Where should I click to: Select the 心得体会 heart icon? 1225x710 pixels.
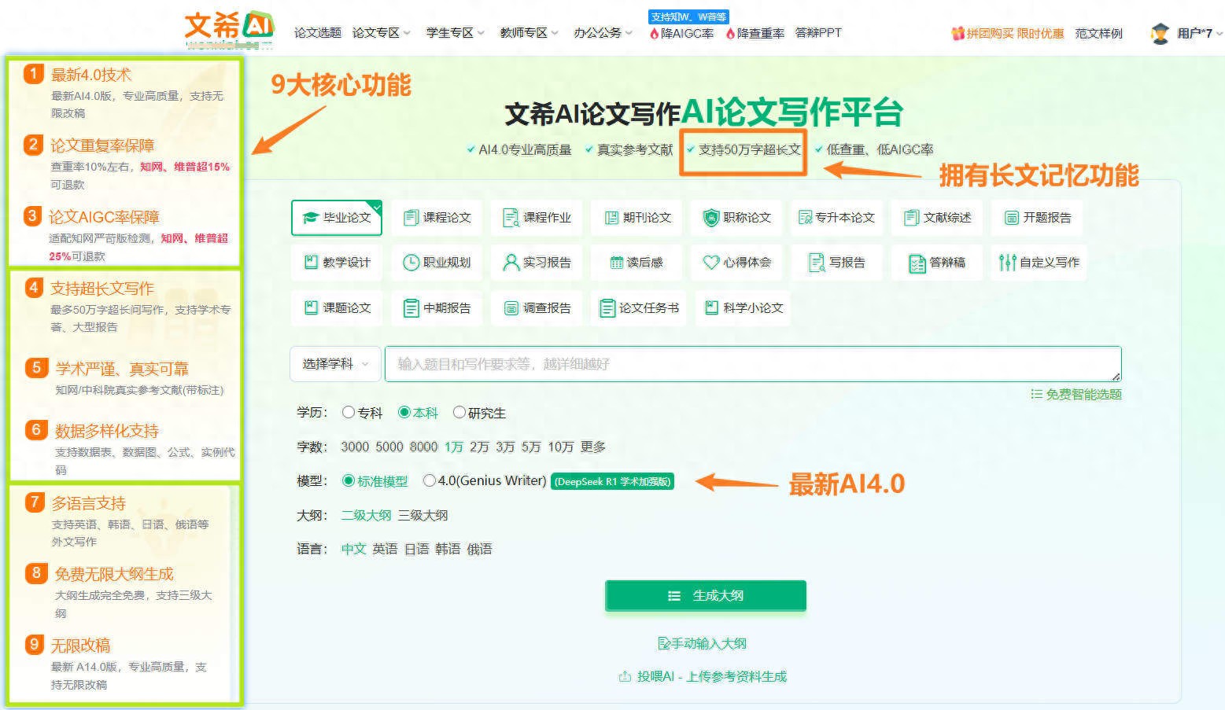pos(711,263)
